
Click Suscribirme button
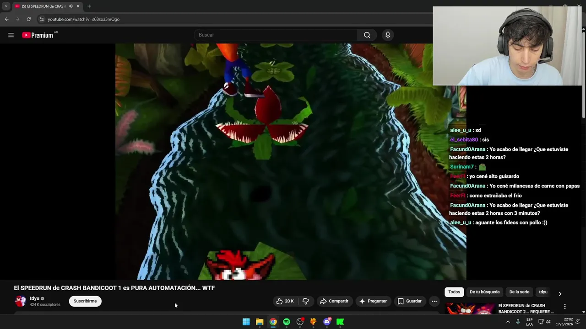coord(85,301)
